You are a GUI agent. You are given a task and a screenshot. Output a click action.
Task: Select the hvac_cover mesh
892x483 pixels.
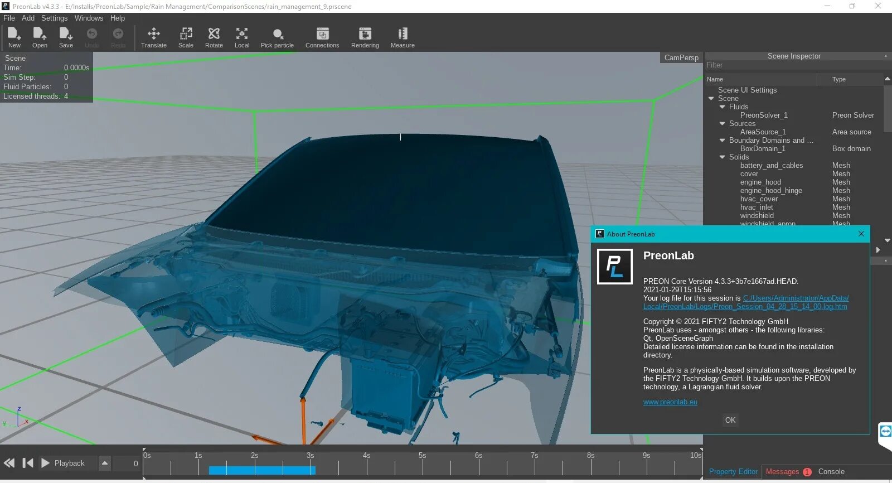759,199
